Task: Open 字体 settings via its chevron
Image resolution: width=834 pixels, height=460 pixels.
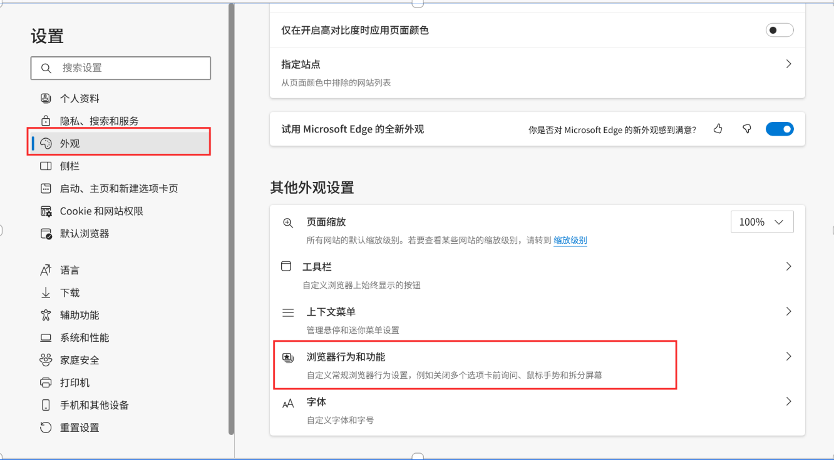Action: coord(788,401)
